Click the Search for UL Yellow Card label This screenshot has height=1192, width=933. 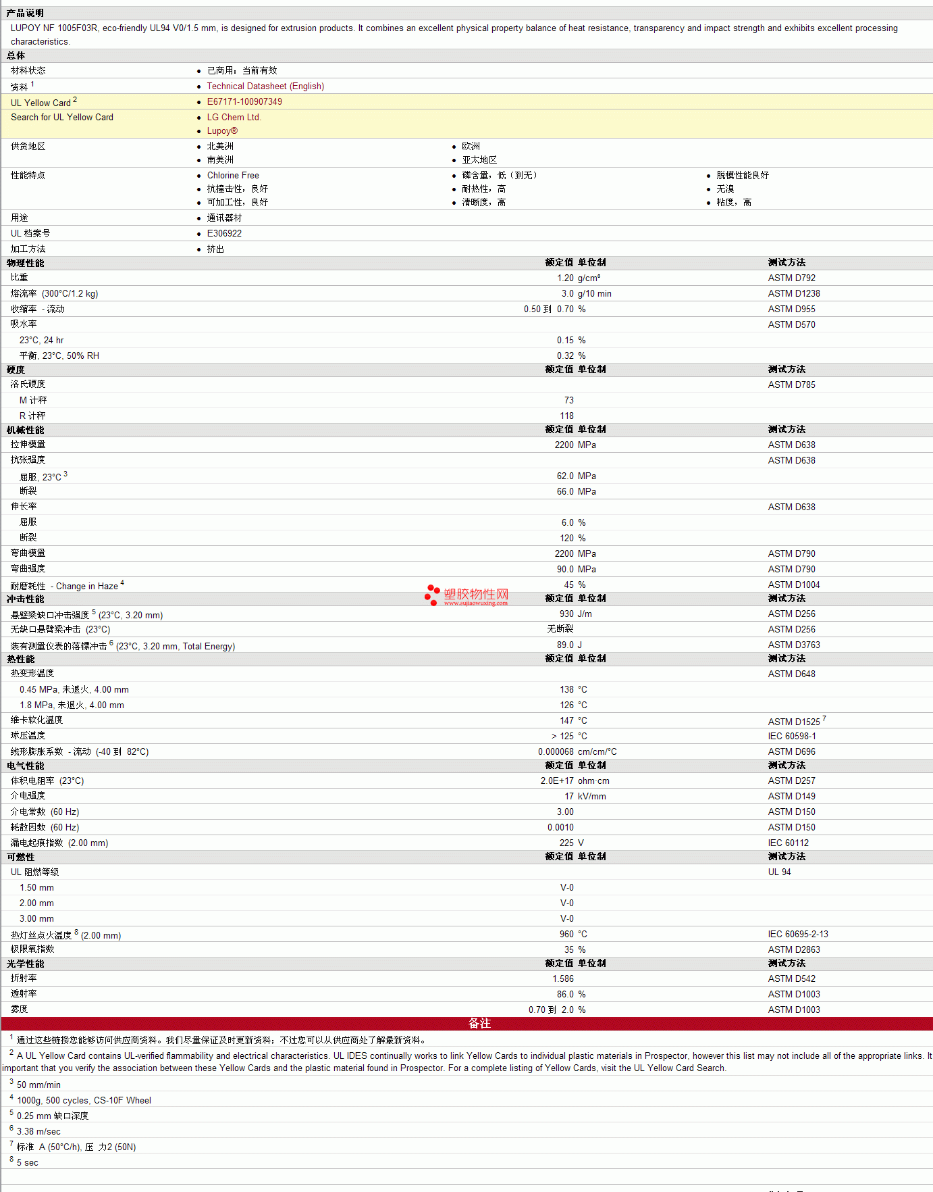pyautogui.click(x=62, y=118)
